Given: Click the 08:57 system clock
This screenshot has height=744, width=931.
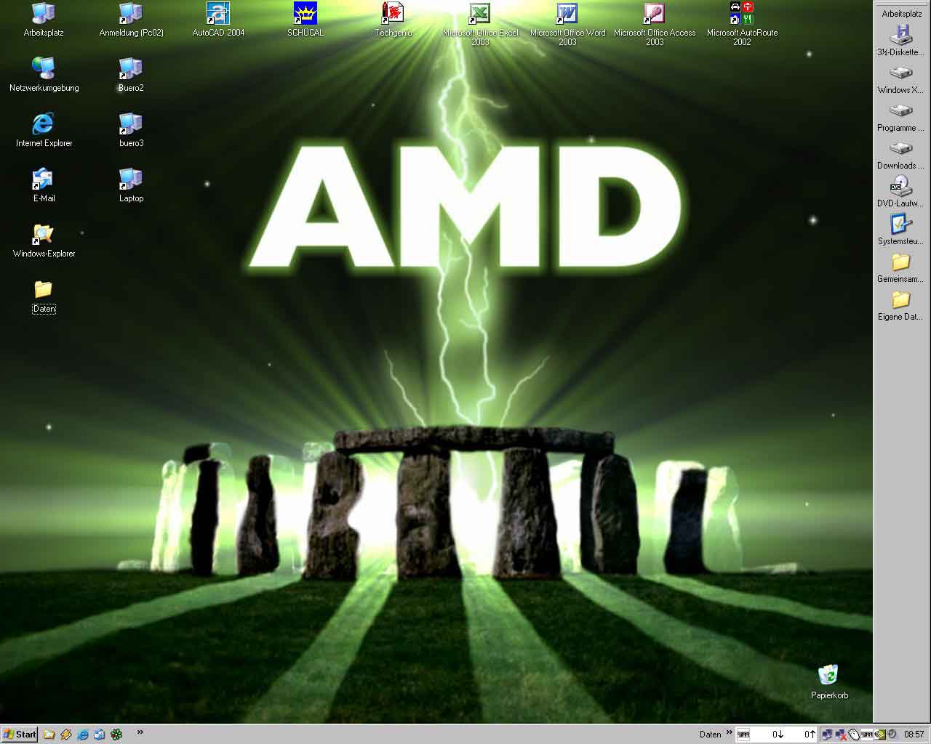Looking at the screenshot, I should click(x=914, y=735).
